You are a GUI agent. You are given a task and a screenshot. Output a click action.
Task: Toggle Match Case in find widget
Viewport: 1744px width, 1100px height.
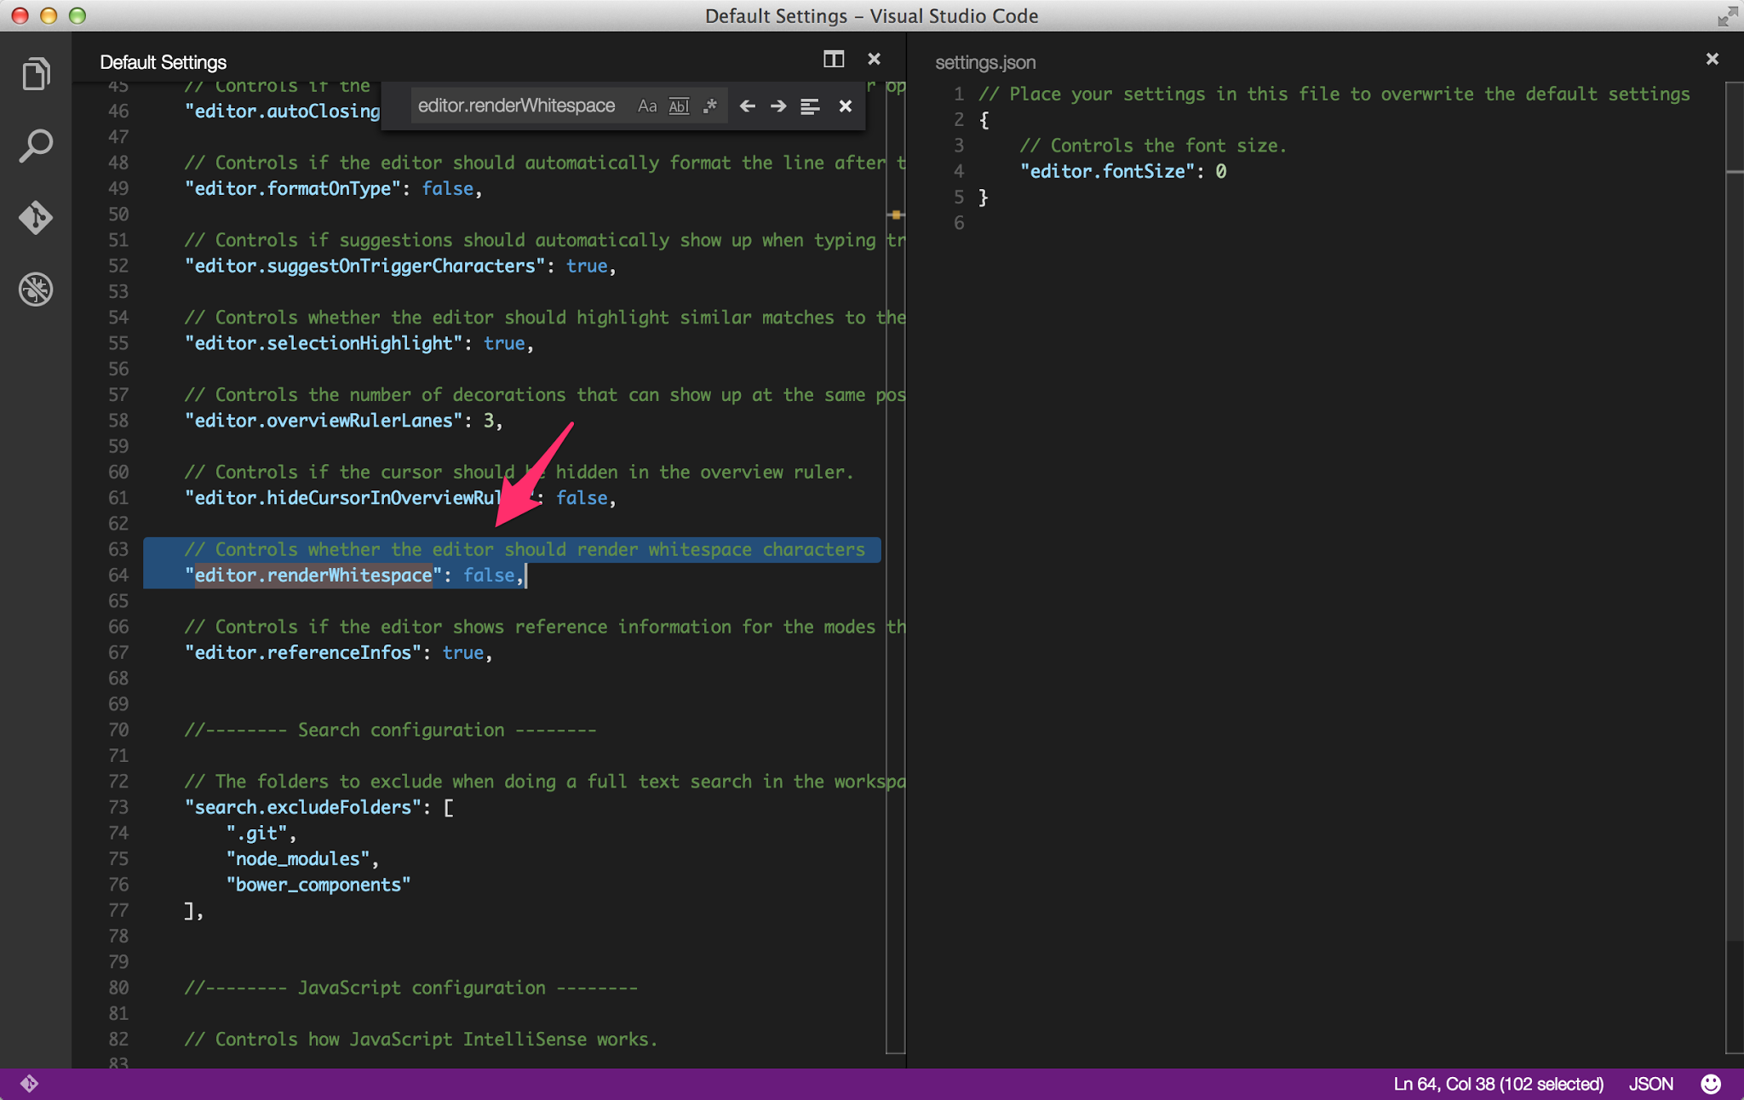pyautogui.click(x=647, y=106)
